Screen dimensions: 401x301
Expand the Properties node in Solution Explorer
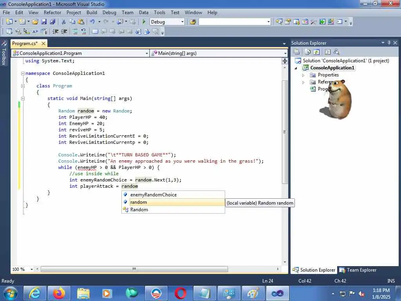pyautogui.click(x=303, y=75)
